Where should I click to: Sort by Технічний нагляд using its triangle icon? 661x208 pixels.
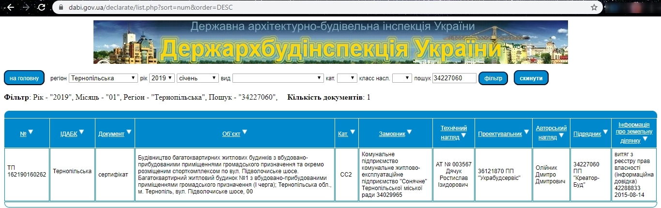pos(464,136)
